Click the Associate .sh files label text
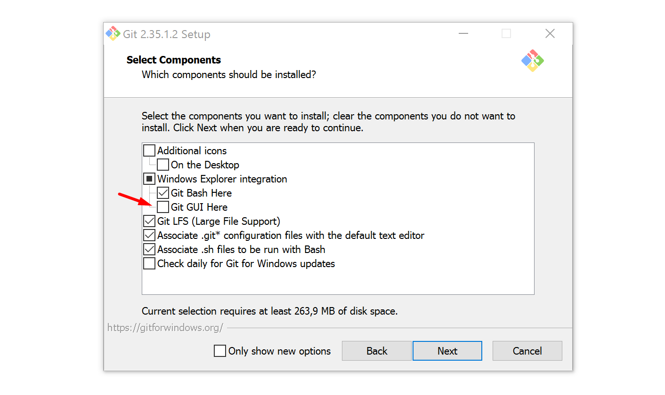 [x=242, y=250]
